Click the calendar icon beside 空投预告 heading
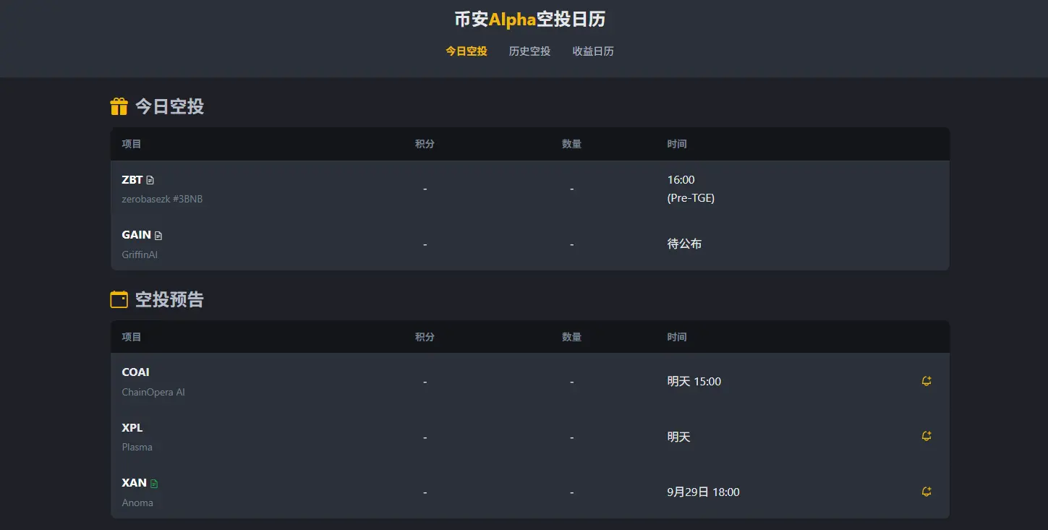1048x530 pixels. coord(119,299)
